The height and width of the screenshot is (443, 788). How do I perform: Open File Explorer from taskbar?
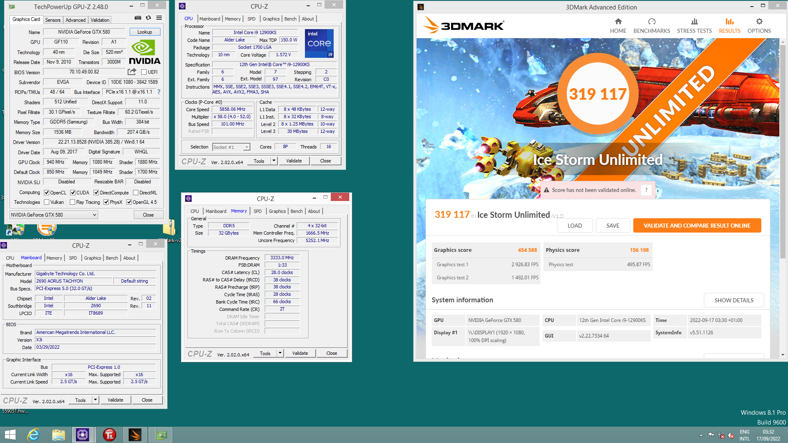[58, 435]
